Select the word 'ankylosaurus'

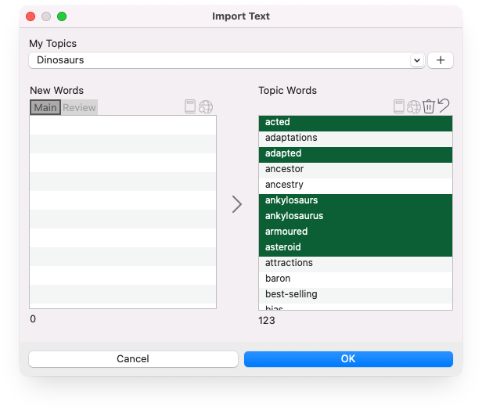coord(355,216)
